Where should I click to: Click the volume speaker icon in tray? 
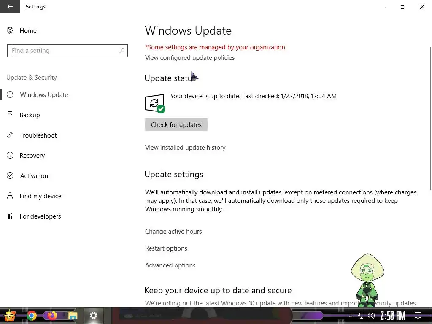point(371,316)
